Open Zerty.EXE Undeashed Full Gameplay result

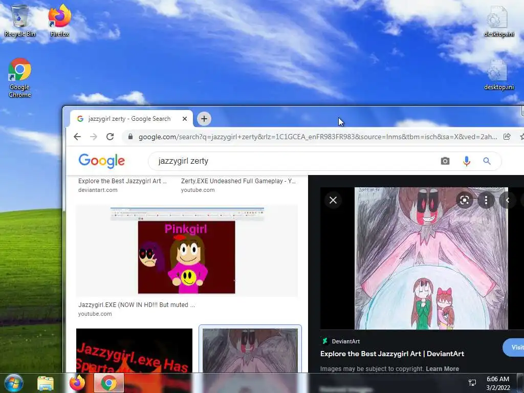(x=238, y=181)
